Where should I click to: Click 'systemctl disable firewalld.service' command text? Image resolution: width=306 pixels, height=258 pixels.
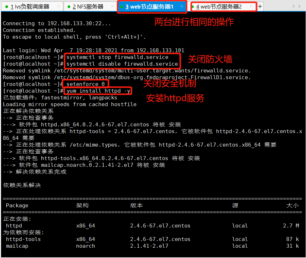tap(122, 64)
